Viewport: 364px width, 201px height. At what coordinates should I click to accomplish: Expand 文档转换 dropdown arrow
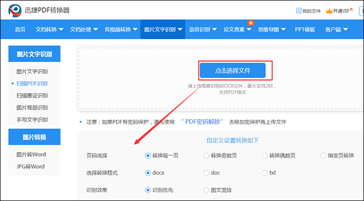click(x=61, y=30)
